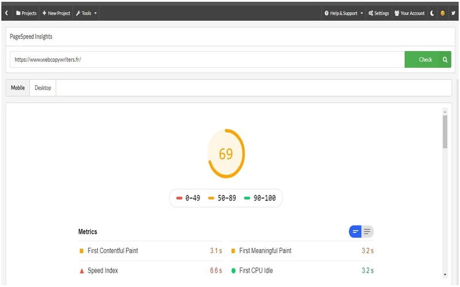Open Your Account menu
460x287 pixels.
tap(409, 13)
